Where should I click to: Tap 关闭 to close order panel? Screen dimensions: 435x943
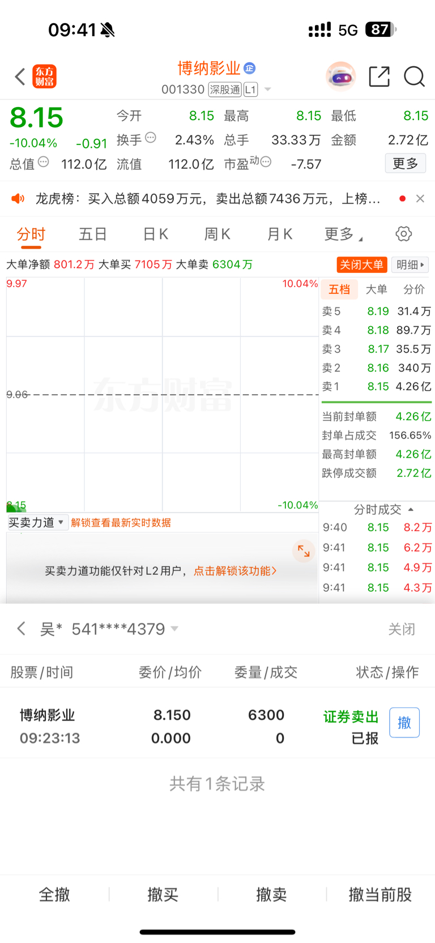coord(402,629)
